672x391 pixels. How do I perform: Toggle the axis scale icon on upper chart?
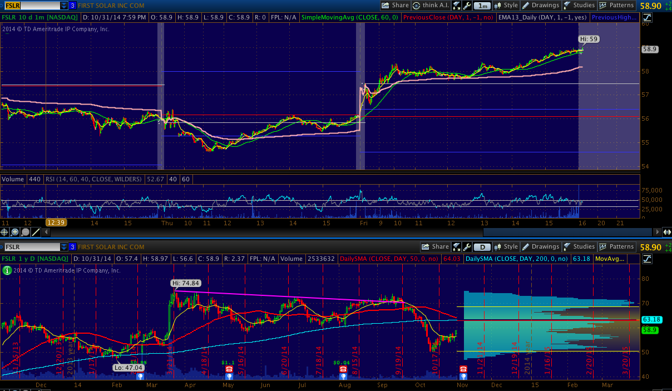click(x=647, y=18)
